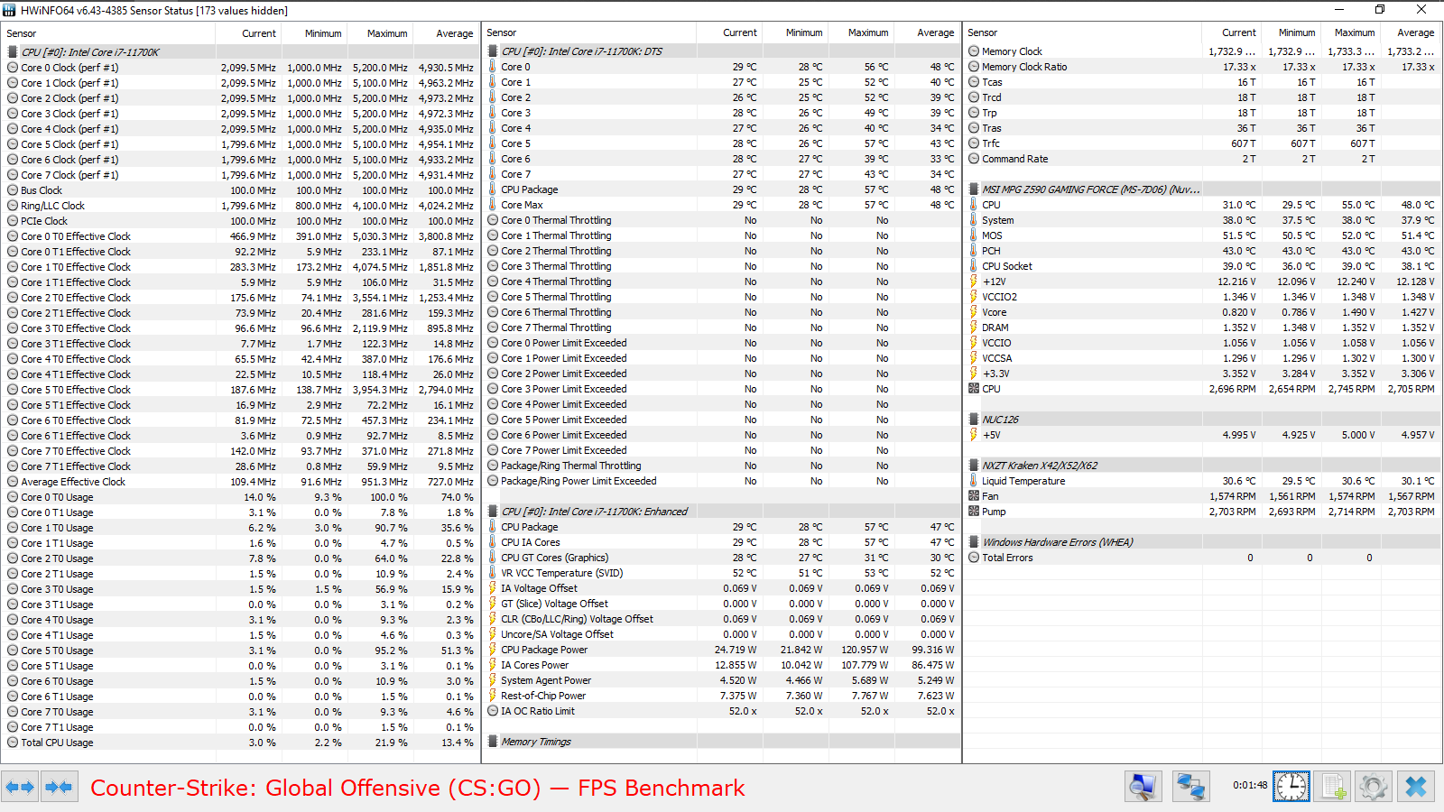Click the clock icon beside Core 0 Clock (perf #1)
1444x812 pixels.
pos(13,68)
